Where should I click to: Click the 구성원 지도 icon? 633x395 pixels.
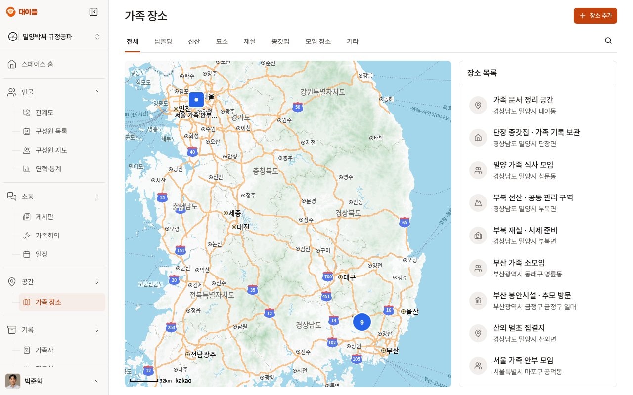click(27, 150)
